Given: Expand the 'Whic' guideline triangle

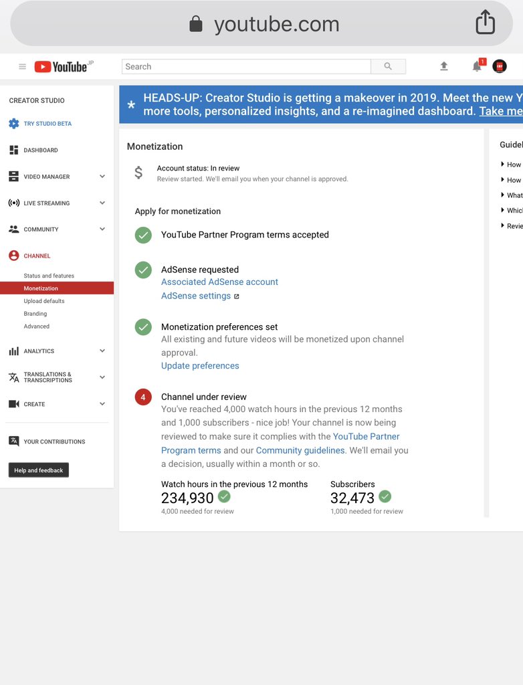Looking at the screenshot, I should coord(502,210).
